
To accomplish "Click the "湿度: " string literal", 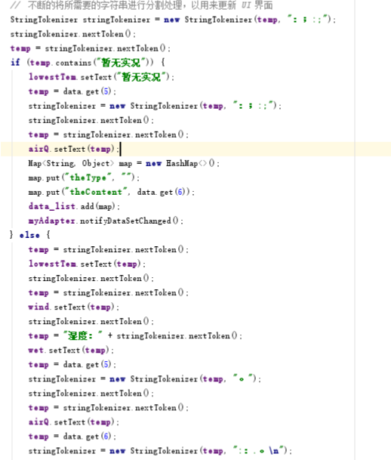I will [x=83, y=335].
